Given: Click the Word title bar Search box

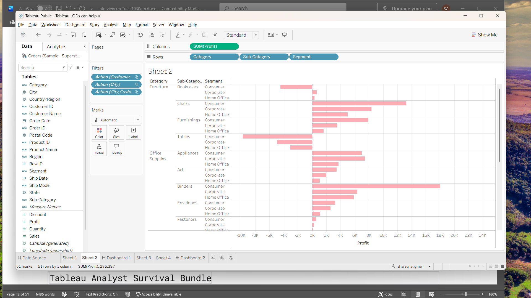Looking at the screenshot, I should [x=283, y=8].
